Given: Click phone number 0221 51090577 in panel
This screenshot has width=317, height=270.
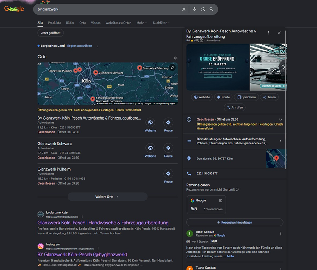Looking at the screenshot, I should [207, 174].
